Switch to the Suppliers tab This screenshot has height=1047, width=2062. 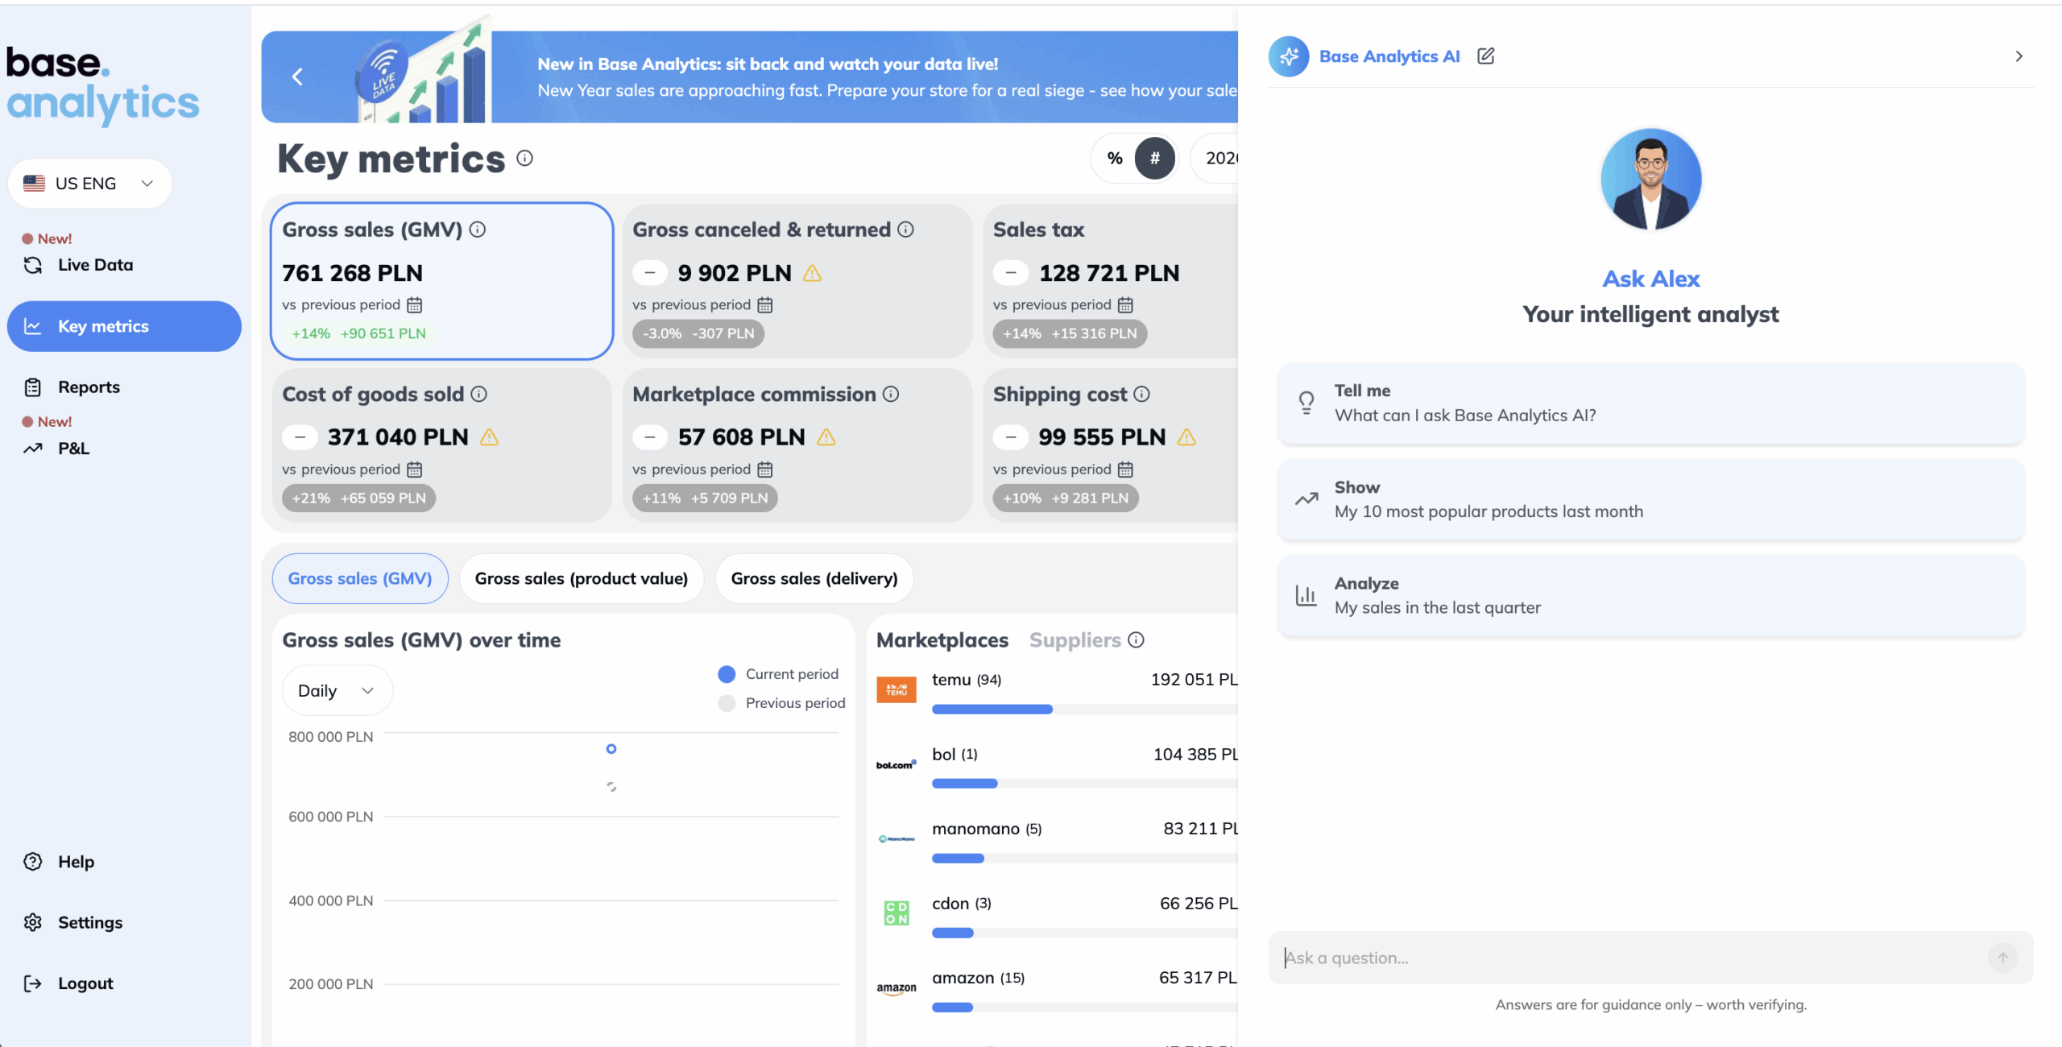click(1074, 639)
